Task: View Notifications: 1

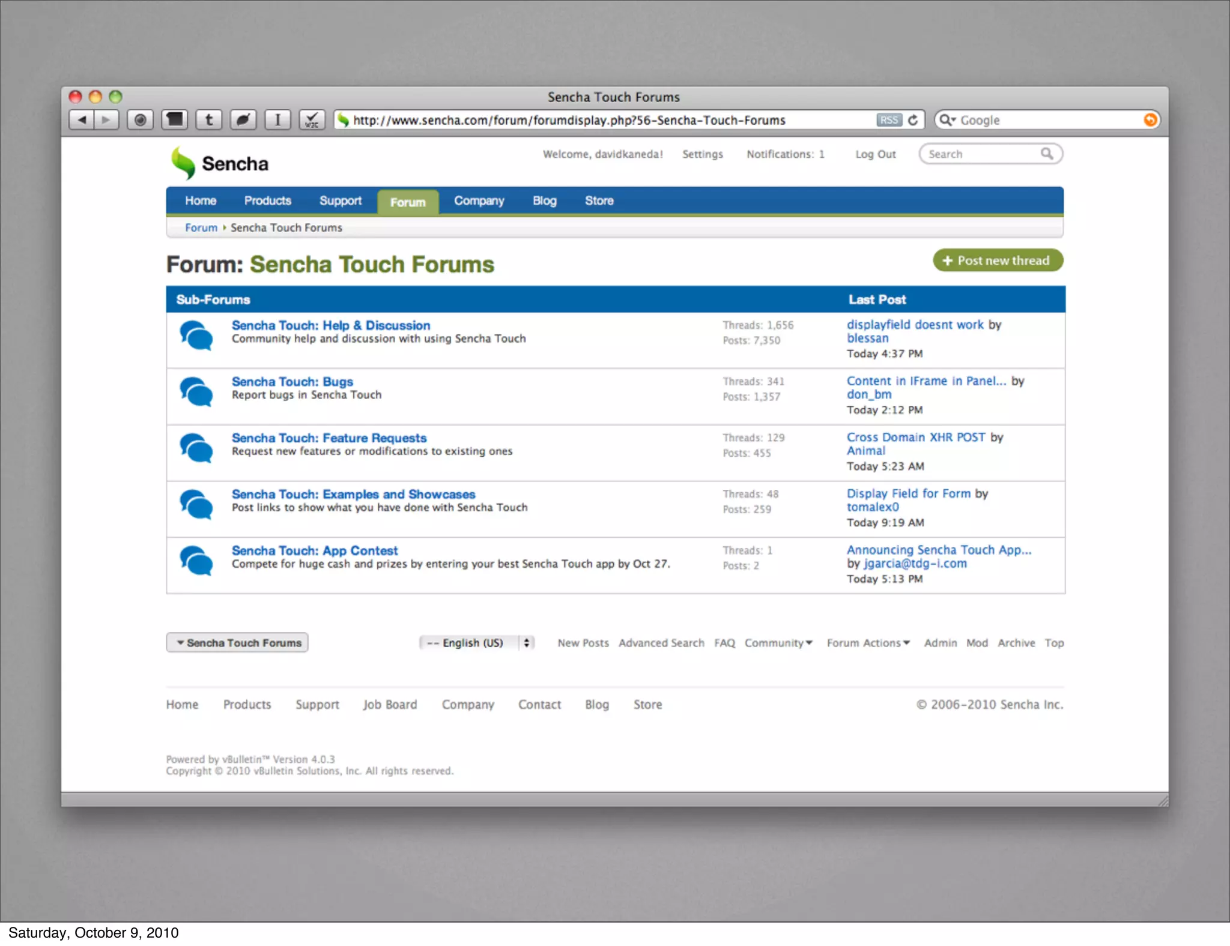Action: point(786,154)
